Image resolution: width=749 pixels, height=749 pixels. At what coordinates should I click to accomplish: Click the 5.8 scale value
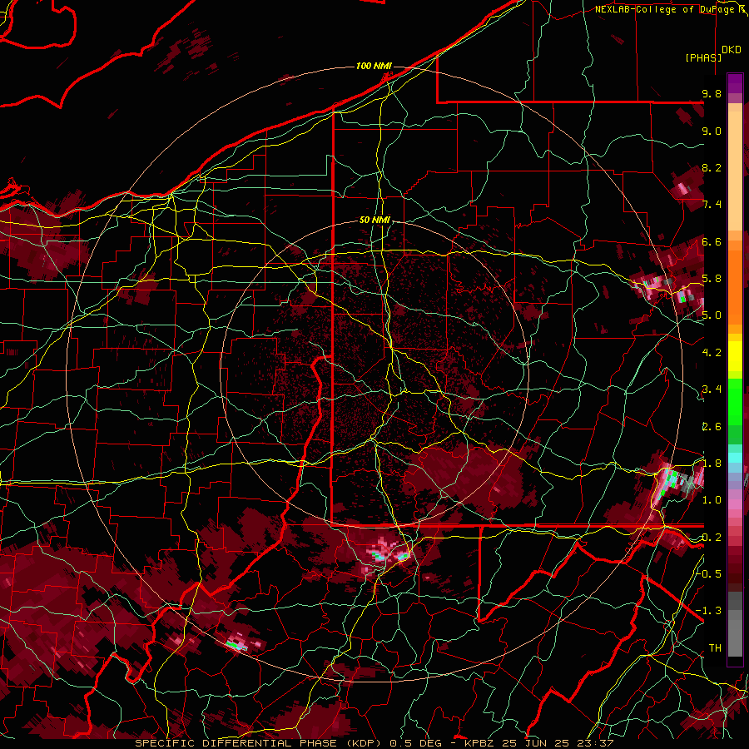tap(712, 279)
